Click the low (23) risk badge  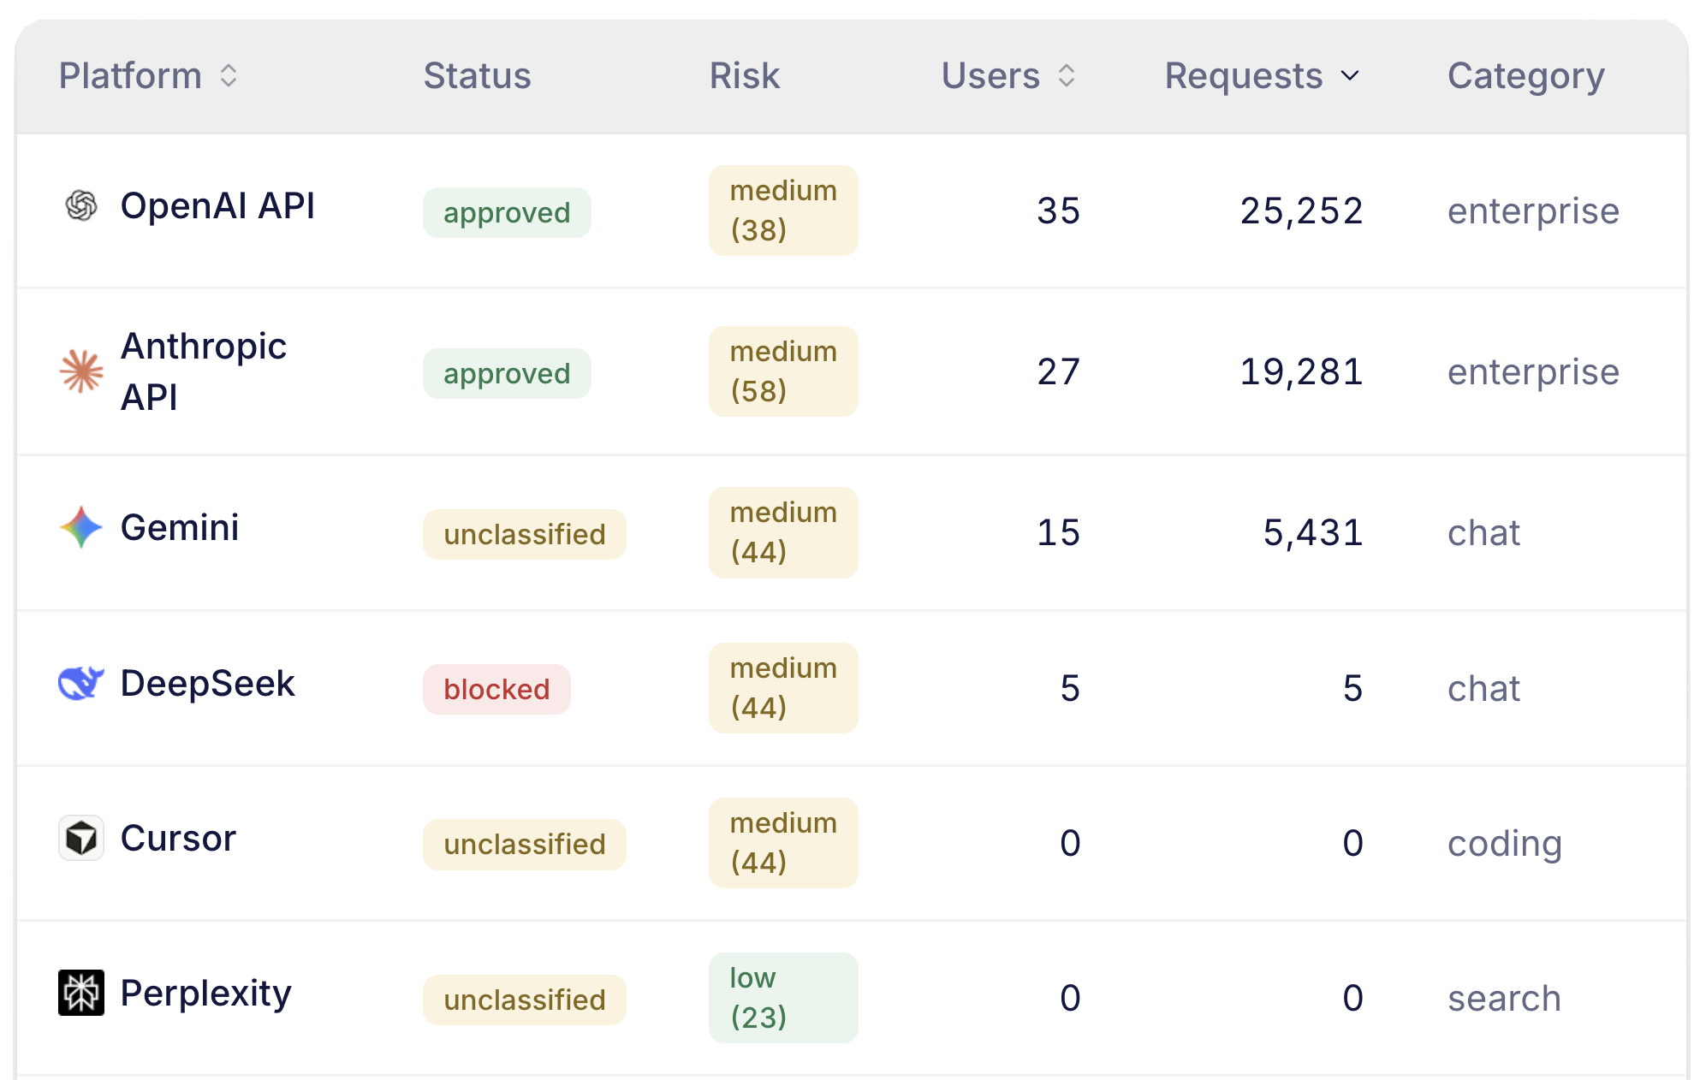(x=783, y=998)
